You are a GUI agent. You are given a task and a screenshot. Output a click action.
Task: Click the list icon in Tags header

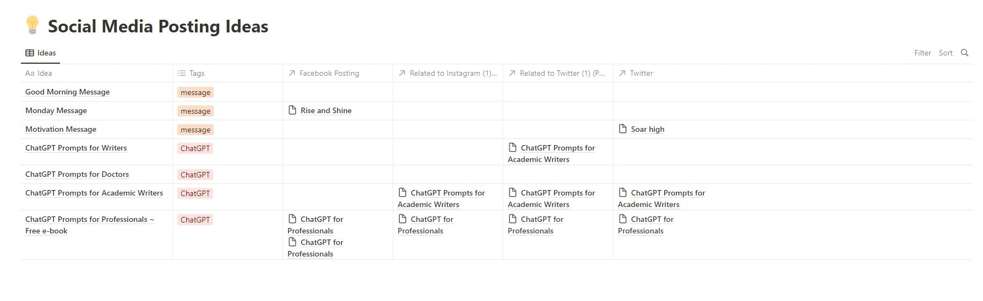[182, 73]
